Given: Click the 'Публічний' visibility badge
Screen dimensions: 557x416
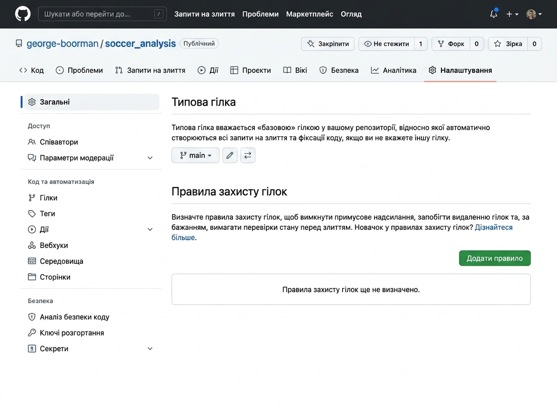Looking at the screenshot, I should 199,44.
